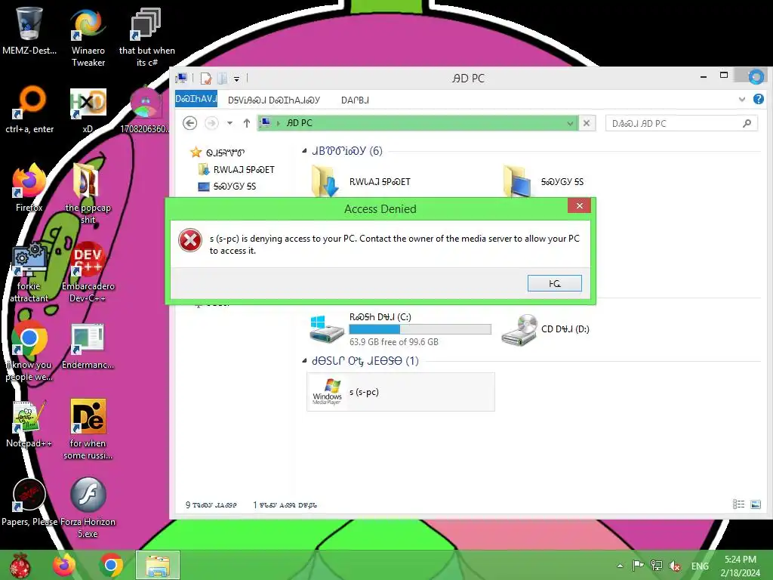Screen dimensions: 773x580
Task: Click the stop/refresh X beside address bar
Action: click(587, 123)
